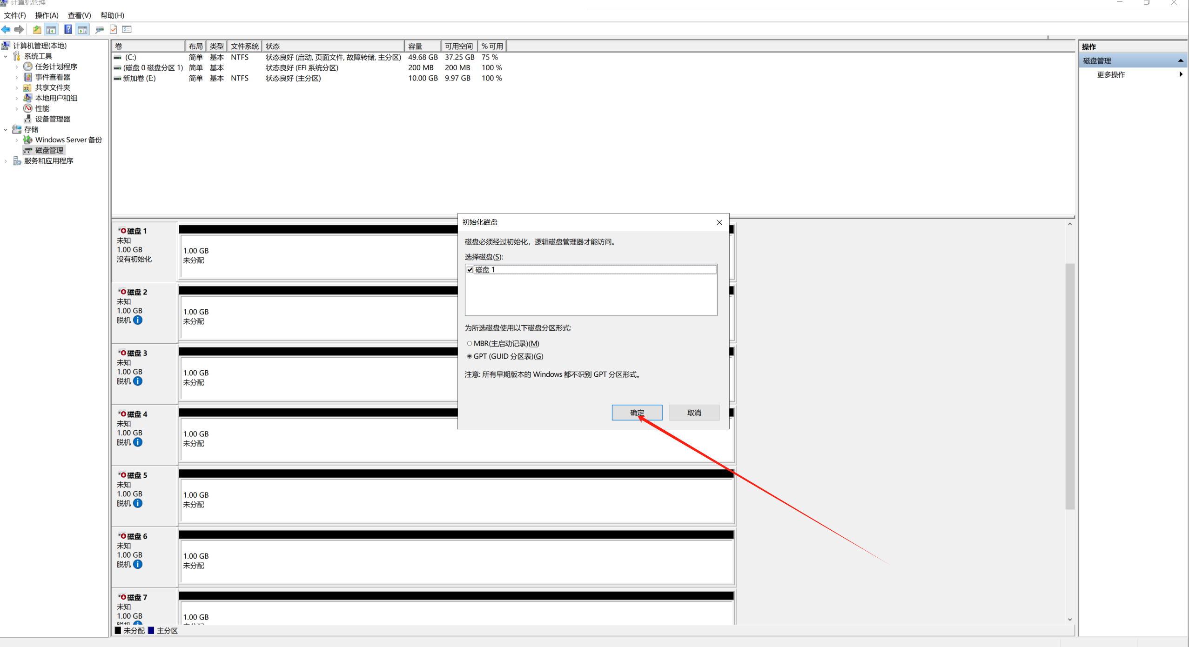Click the vertical scrollbar of disk list
The height and width of the screenshot is (647, 1189).
tap(1069, 386)
